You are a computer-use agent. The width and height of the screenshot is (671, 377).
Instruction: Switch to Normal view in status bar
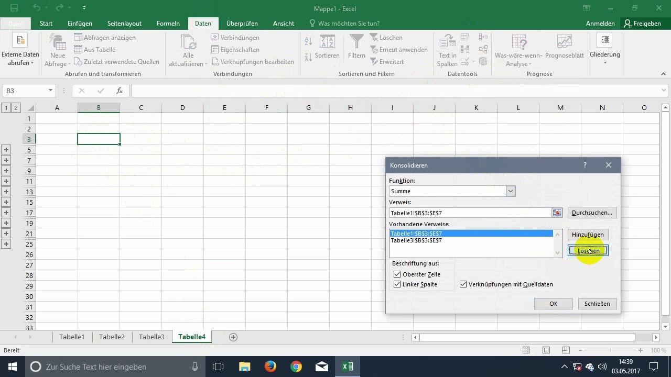click(526, 350)
